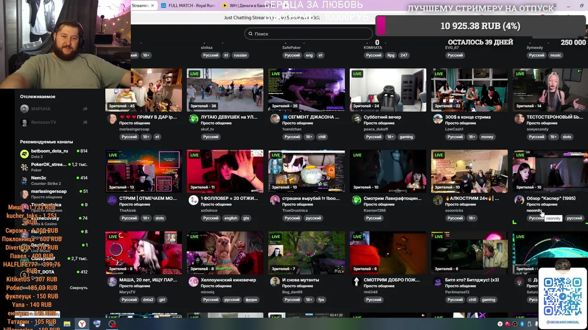This screenshot has width=588, height=330.
Task: Click 'Отслеживаемое' sidebar heading
Action: [38, 97]
